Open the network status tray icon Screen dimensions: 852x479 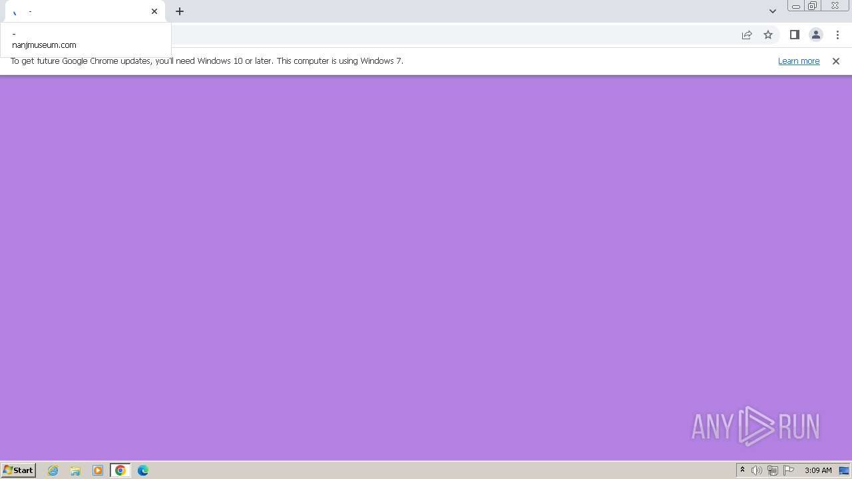point(773,470)
